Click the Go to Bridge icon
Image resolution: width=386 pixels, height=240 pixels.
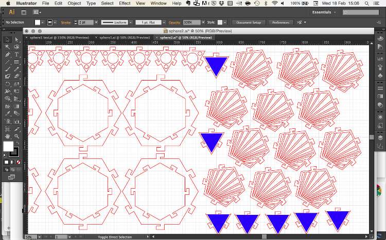click(x=24, y=12)
